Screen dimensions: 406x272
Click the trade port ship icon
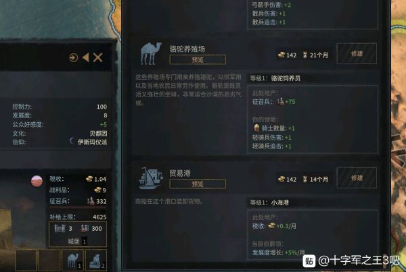[x=151, y=178]
